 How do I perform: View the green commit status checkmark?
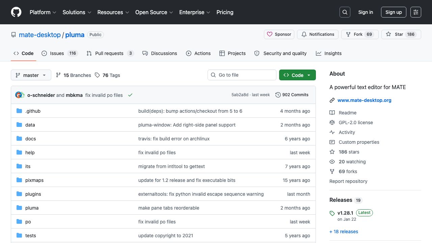[130, 95]
